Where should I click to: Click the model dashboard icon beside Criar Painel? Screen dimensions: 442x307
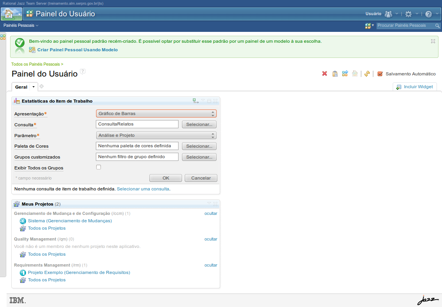click(x=32, y=50)
